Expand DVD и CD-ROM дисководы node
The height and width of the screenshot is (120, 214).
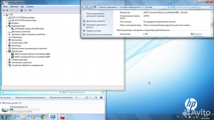7,18
